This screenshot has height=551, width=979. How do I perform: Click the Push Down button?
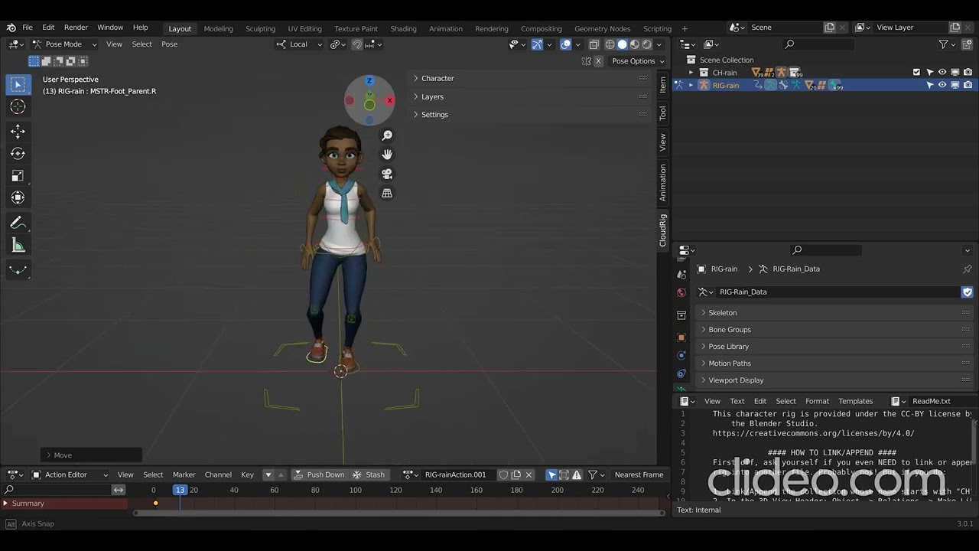pyautogui.click(x=320, y=474)
